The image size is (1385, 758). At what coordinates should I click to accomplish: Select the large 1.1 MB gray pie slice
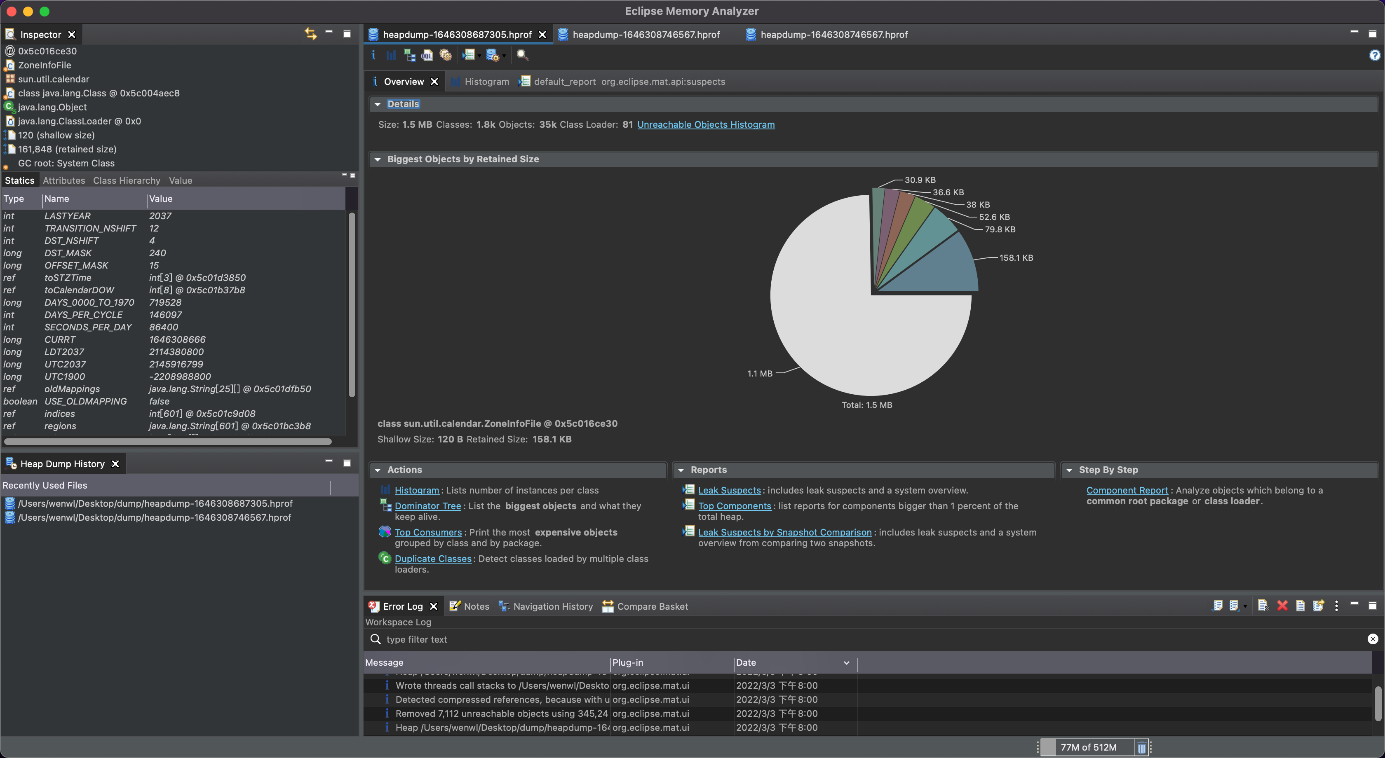pyautogui.click(x=839, y=322)
